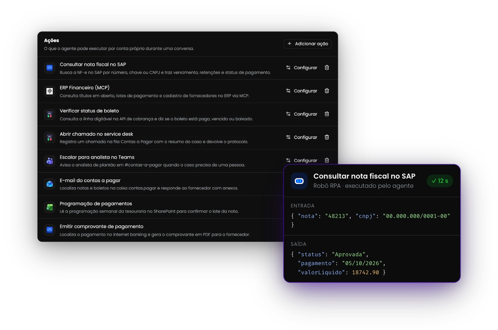Click the green 12 s success badge
The image size is (498, 330).
(440, 181)
